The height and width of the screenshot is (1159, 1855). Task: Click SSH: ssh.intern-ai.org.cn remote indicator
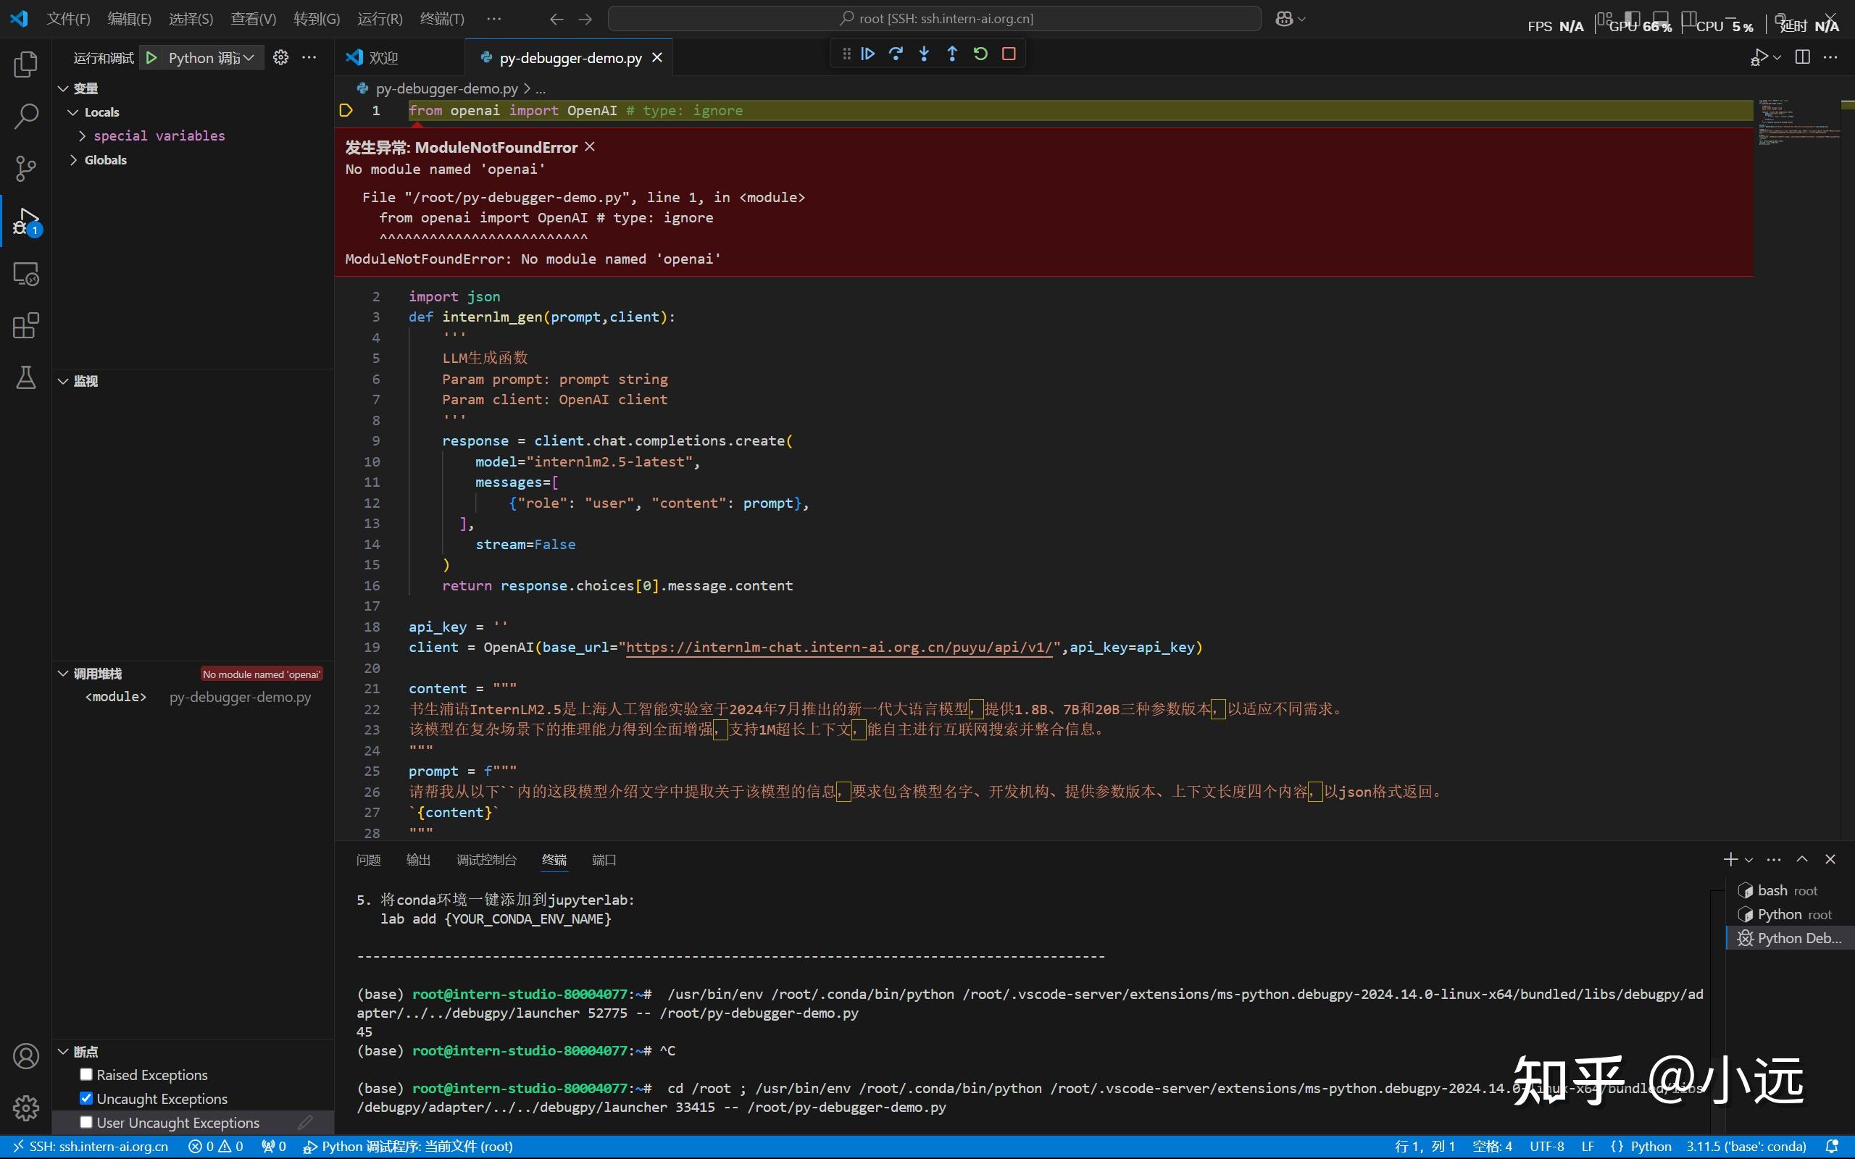point(91,1147)
